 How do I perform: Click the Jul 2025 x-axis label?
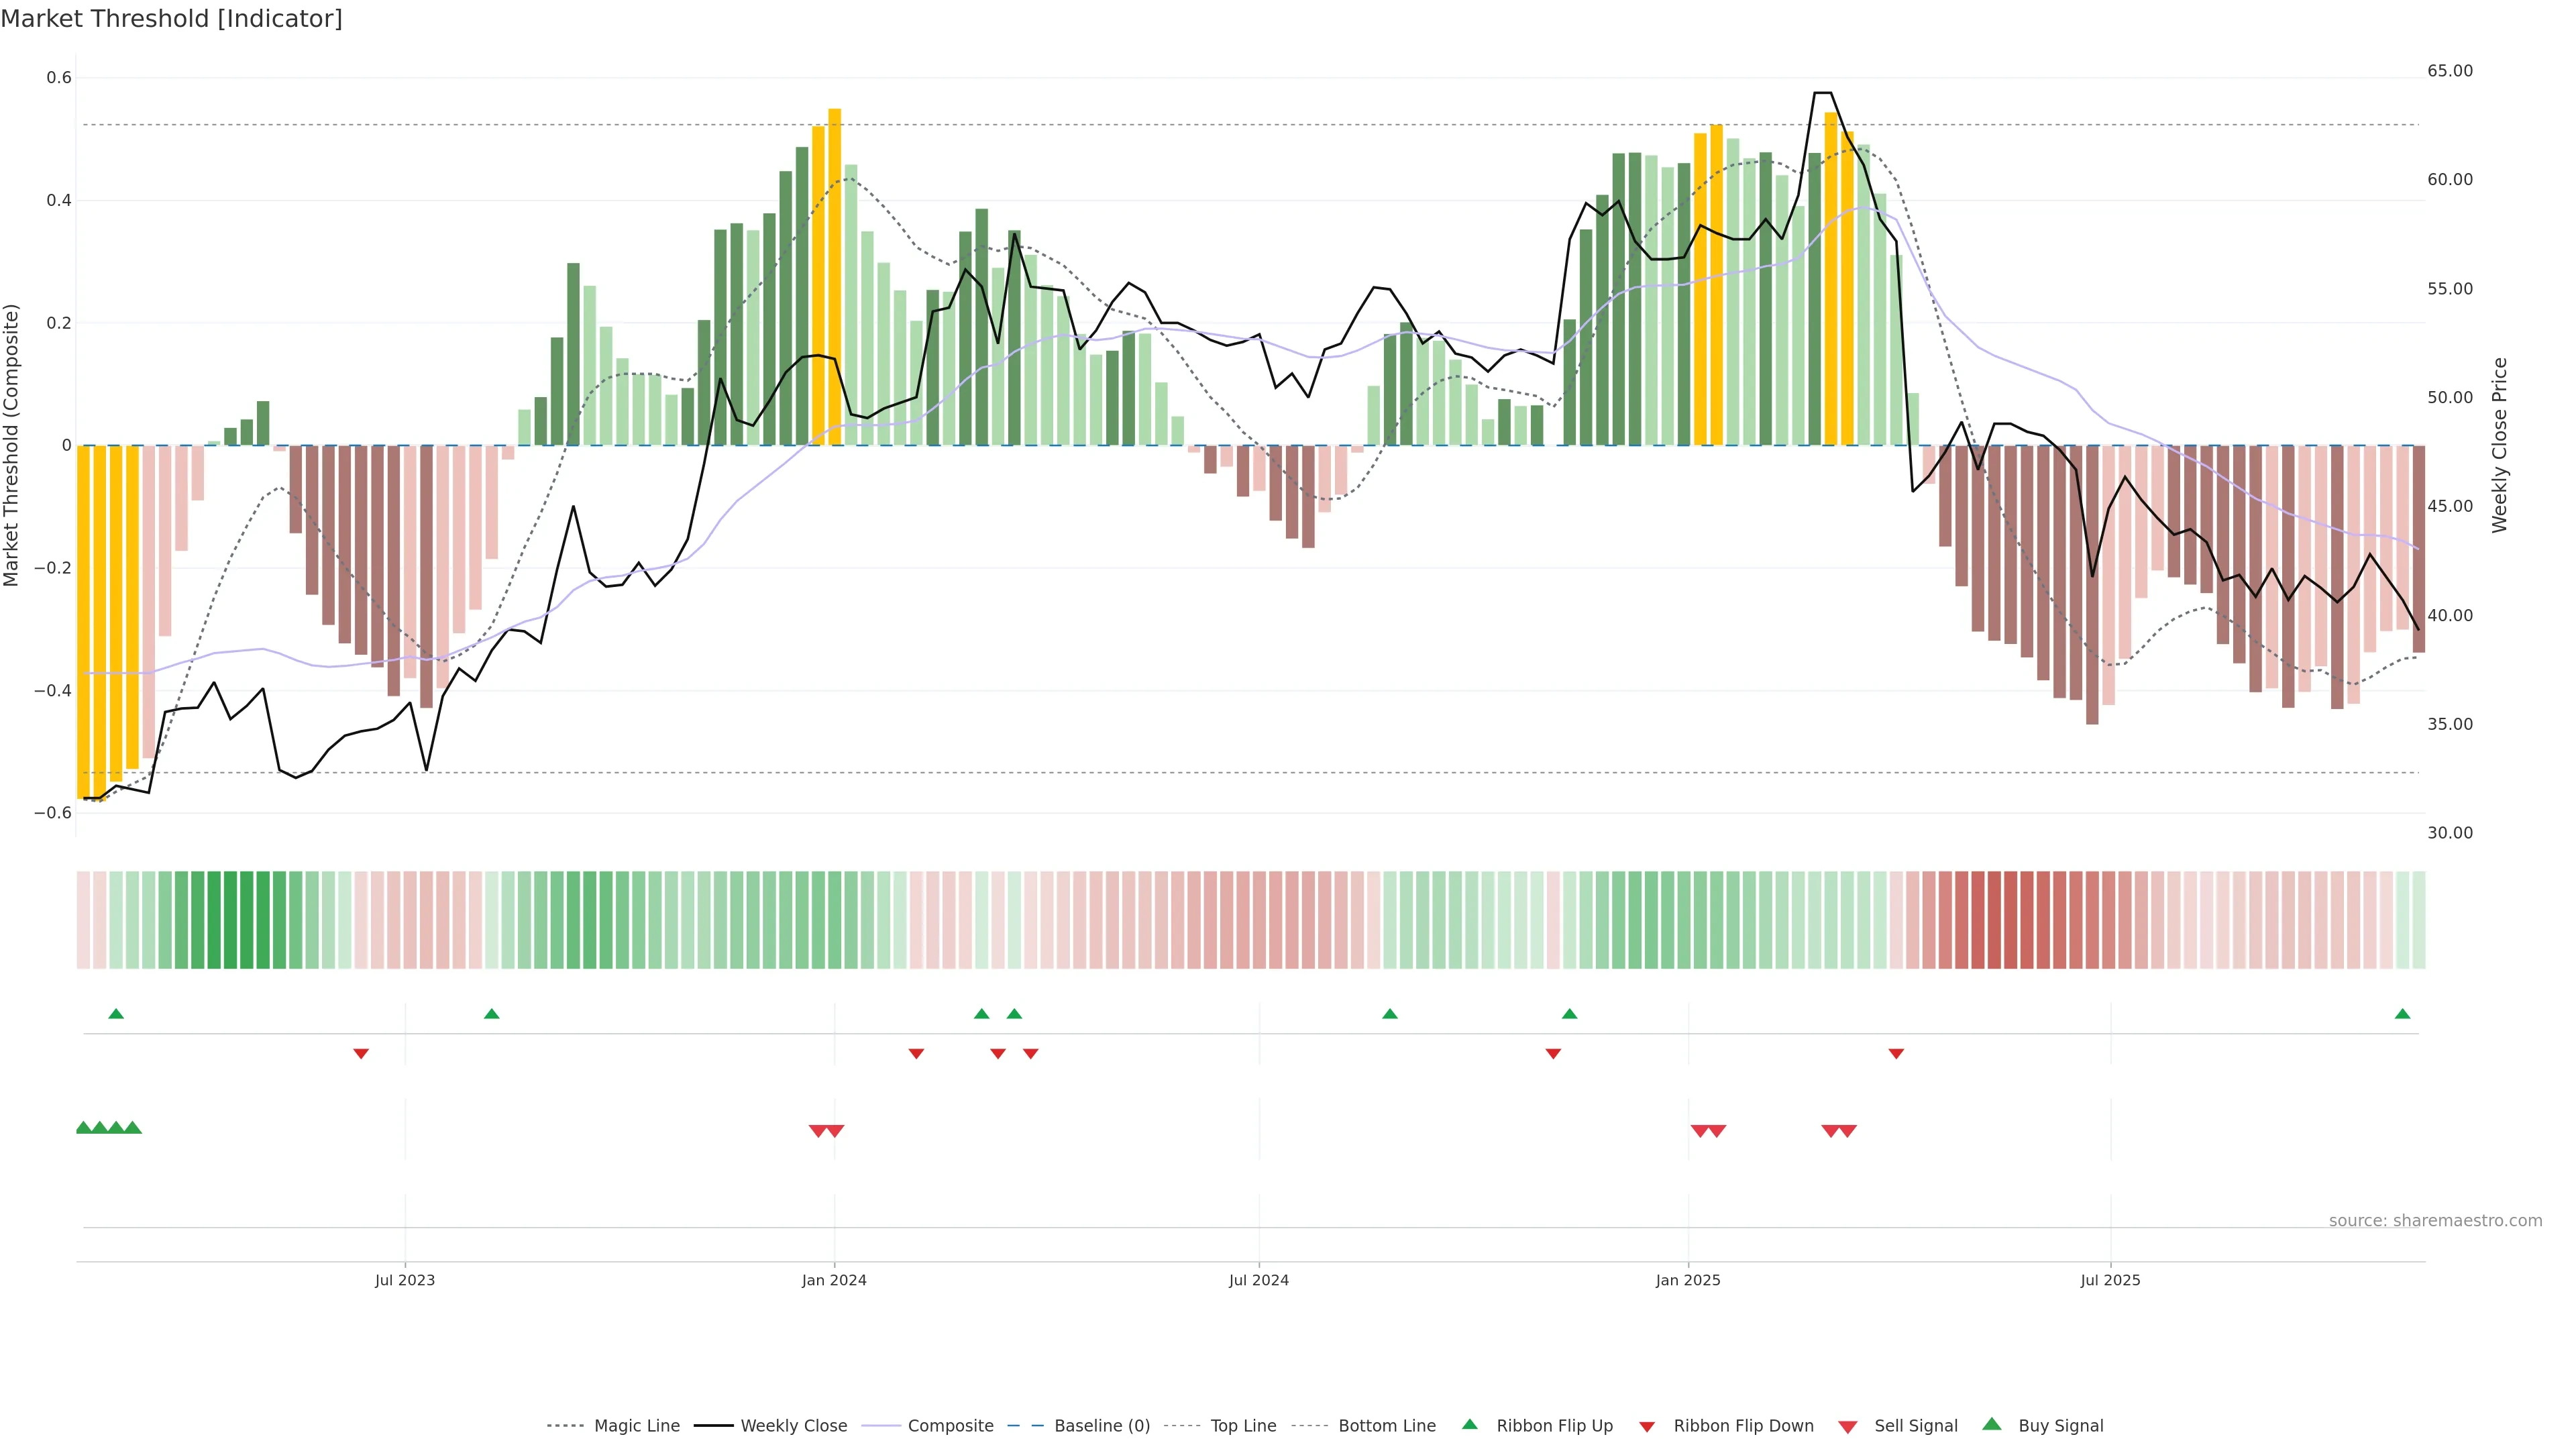pyautogui.click(x=2110, y=1280)
